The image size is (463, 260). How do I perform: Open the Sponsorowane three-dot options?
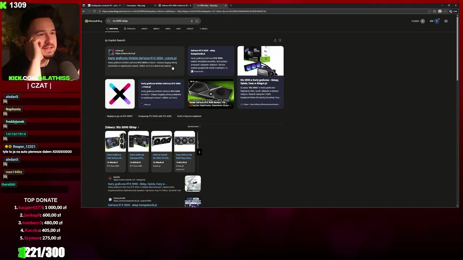click(x=200, y=127)
